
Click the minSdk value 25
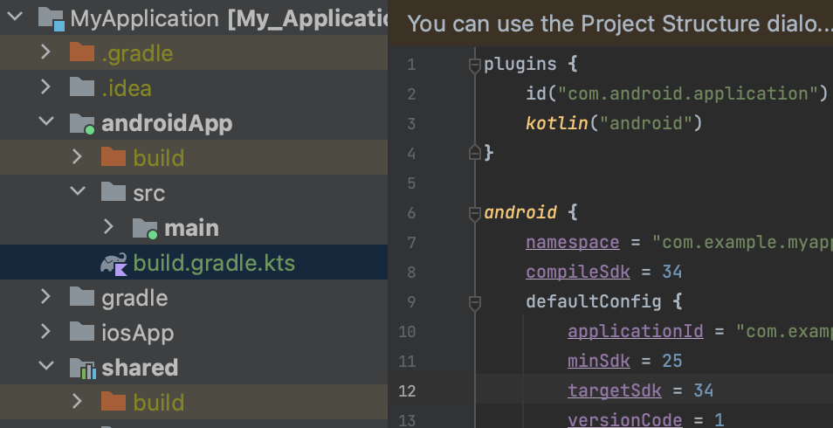point(672,361)
